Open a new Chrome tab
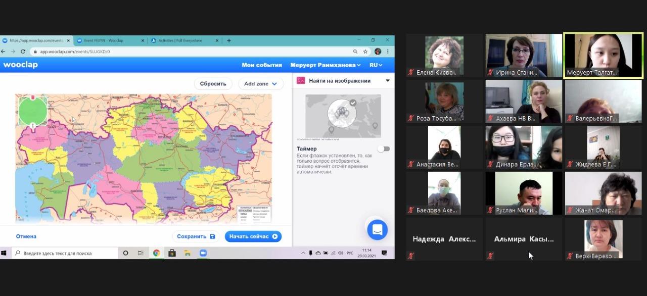647x296 pixels. [229, 40]
